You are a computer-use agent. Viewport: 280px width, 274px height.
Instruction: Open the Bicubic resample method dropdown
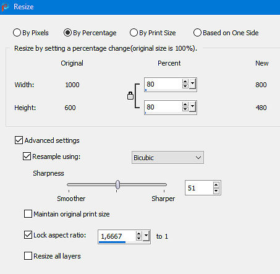168,158
